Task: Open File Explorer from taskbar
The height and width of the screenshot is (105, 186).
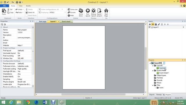Action: pos(19,102)
